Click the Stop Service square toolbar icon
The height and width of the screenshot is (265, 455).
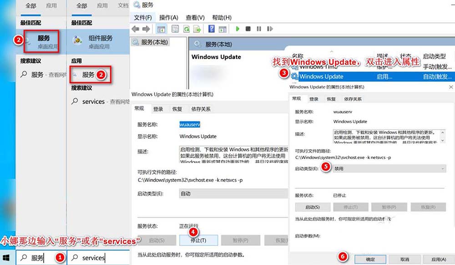(248, 29)
